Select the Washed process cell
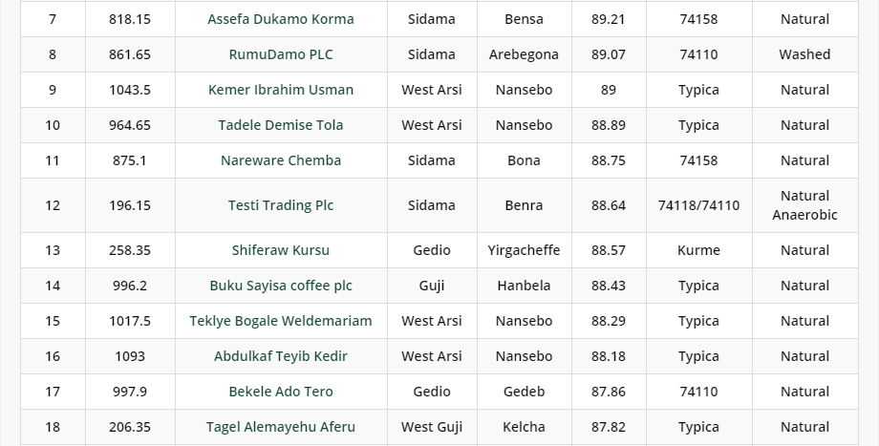 [x=804, y=54]
